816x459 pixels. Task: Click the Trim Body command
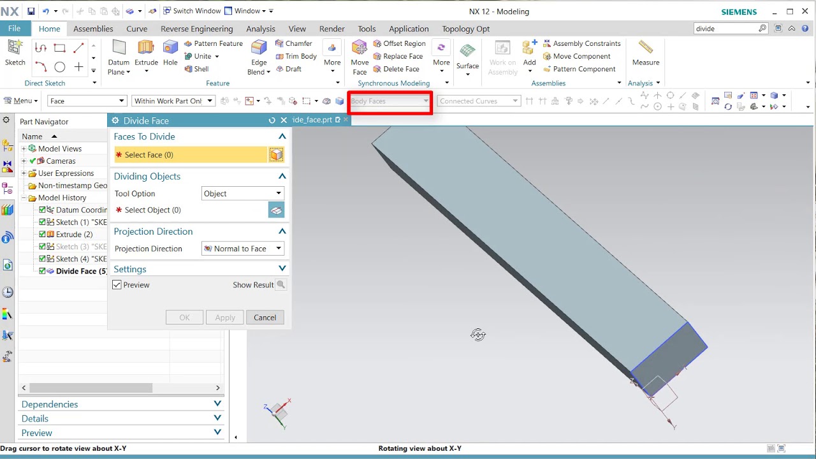pyautogui.click(x=296, y=56)
